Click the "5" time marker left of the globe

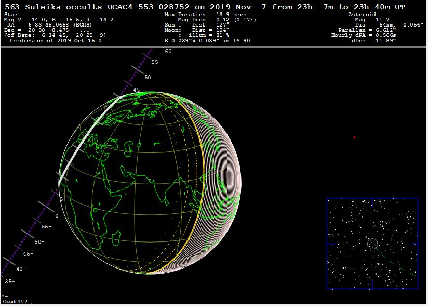(x=61, y=199)
